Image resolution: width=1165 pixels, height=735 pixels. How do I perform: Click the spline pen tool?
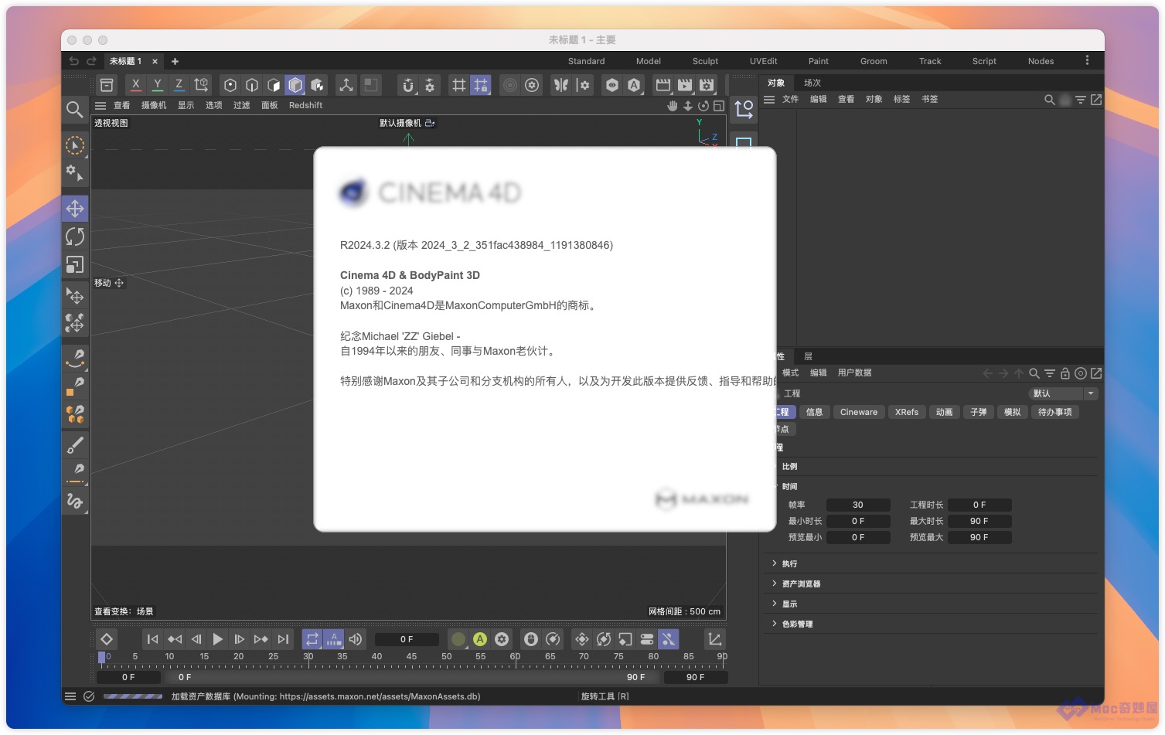click(x=75, y=358)
